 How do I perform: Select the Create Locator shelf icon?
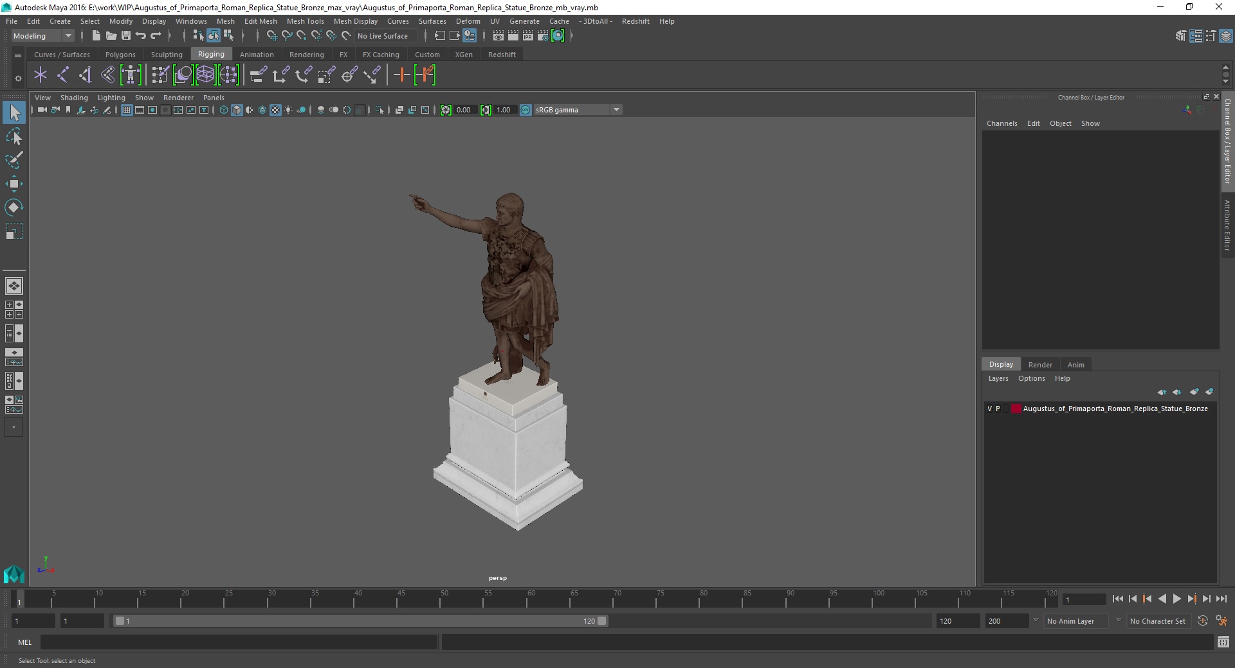[x=41, y=75]
